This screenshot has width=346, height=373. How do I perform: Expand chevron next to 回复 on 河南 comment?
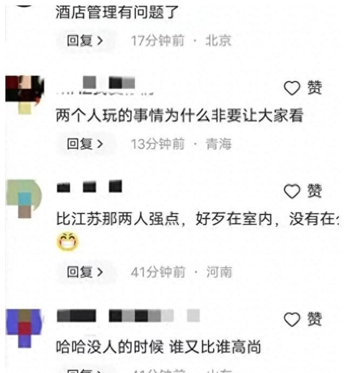101,272
